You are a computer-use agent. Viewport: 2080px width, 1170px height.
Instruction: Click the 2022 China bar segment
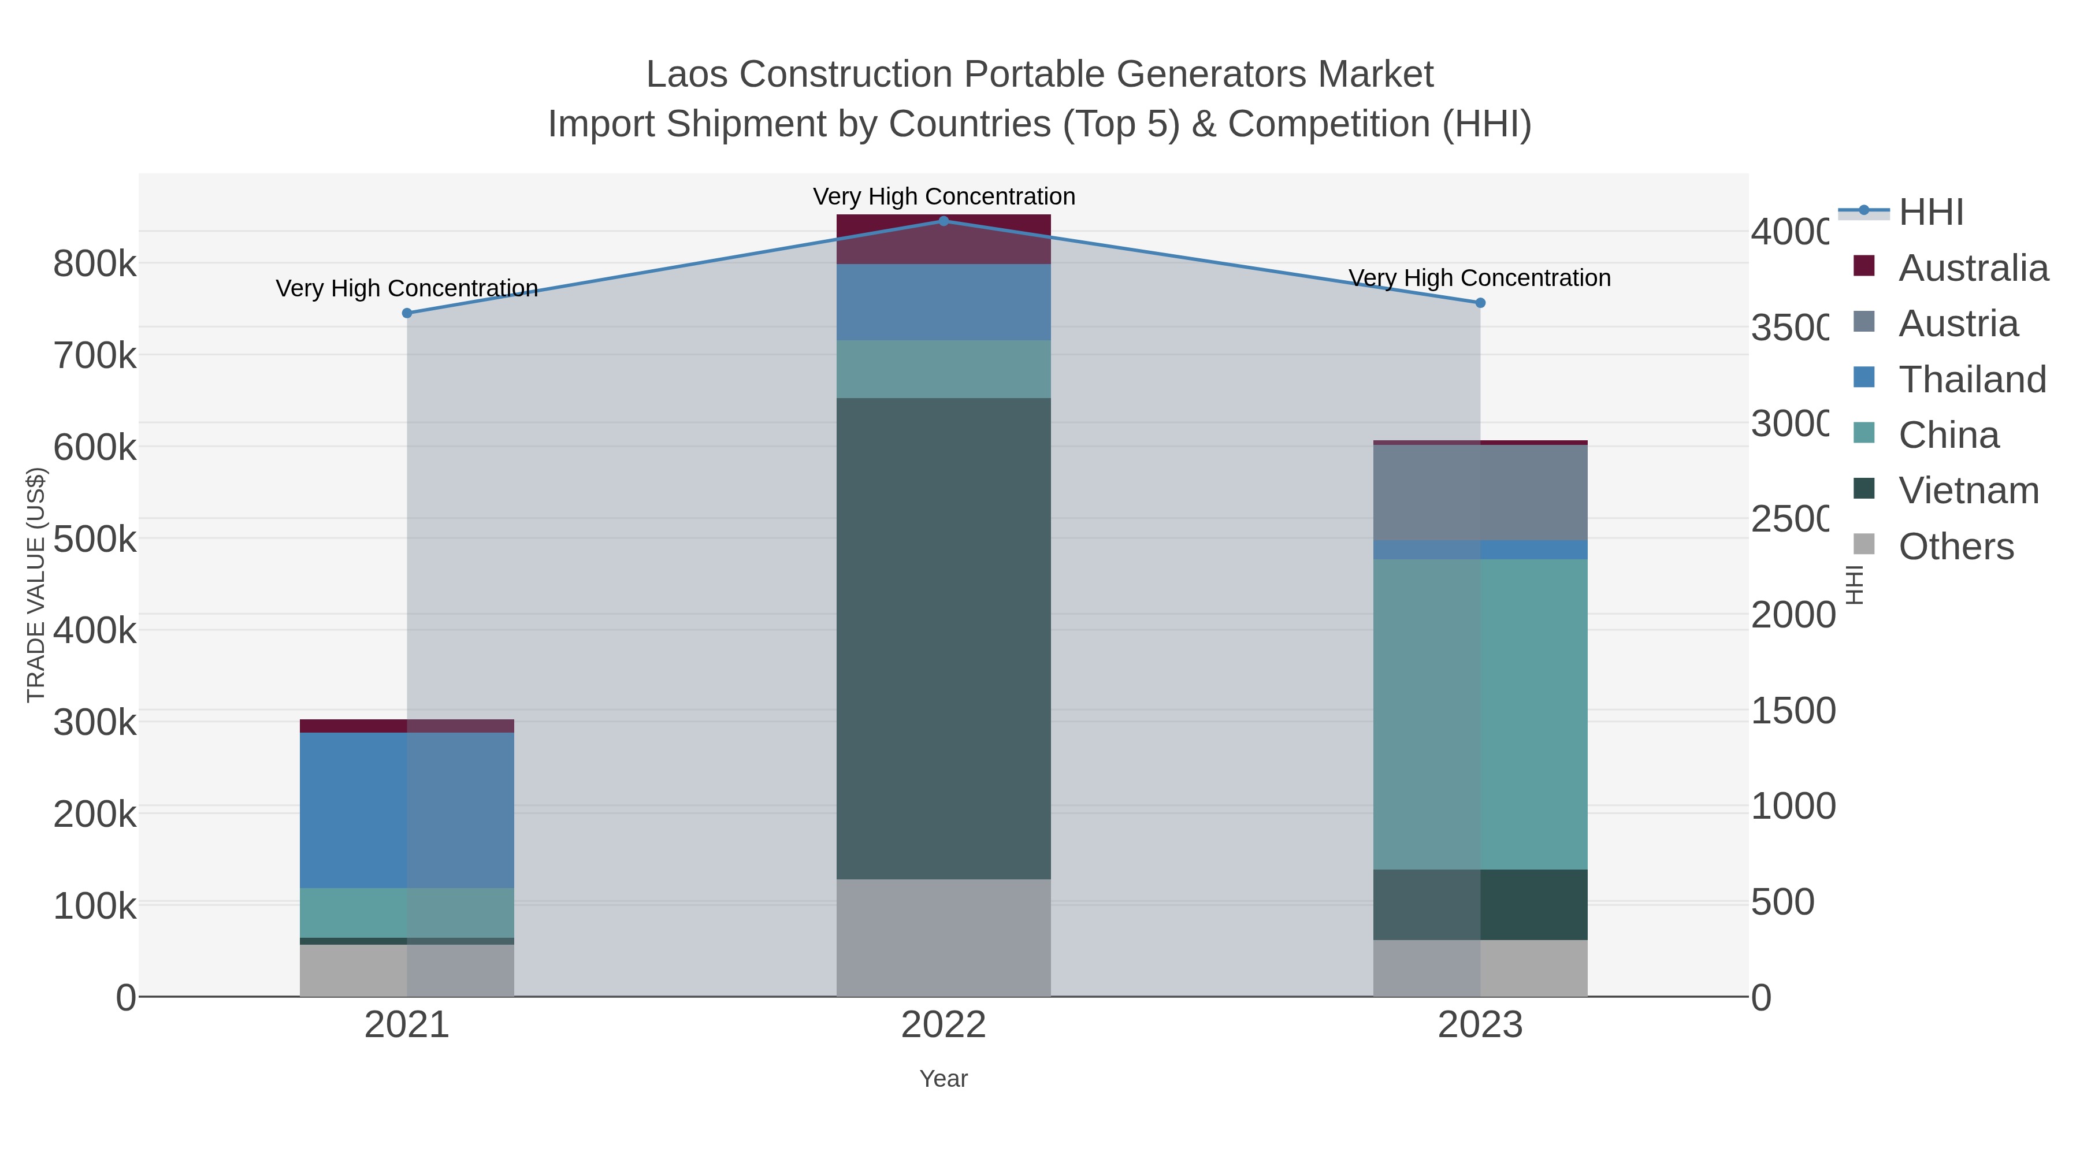[x=943, y=369]
